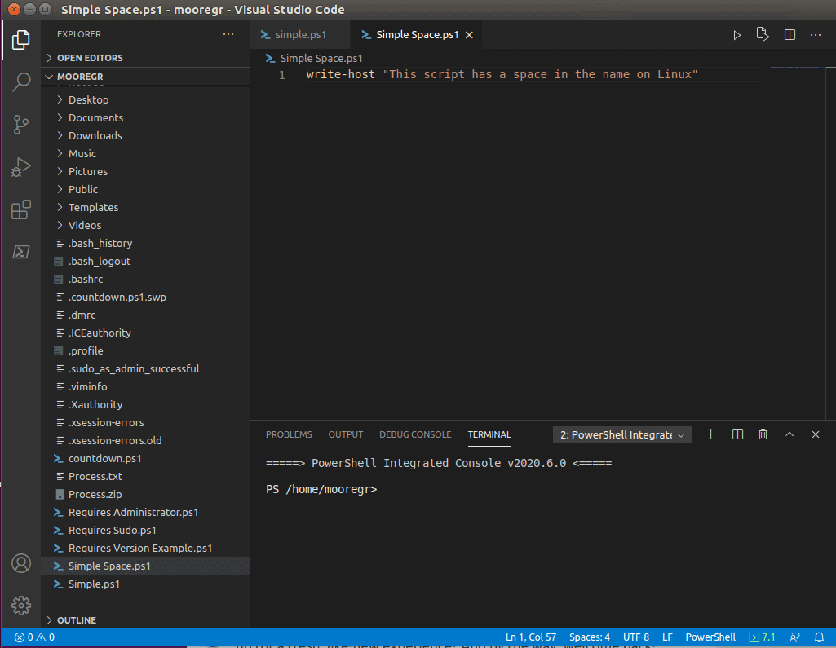The width and height of the screenshot is (836, 648).
Task: Open Requires Sudo.ps1 file
Action: [145, 531]
